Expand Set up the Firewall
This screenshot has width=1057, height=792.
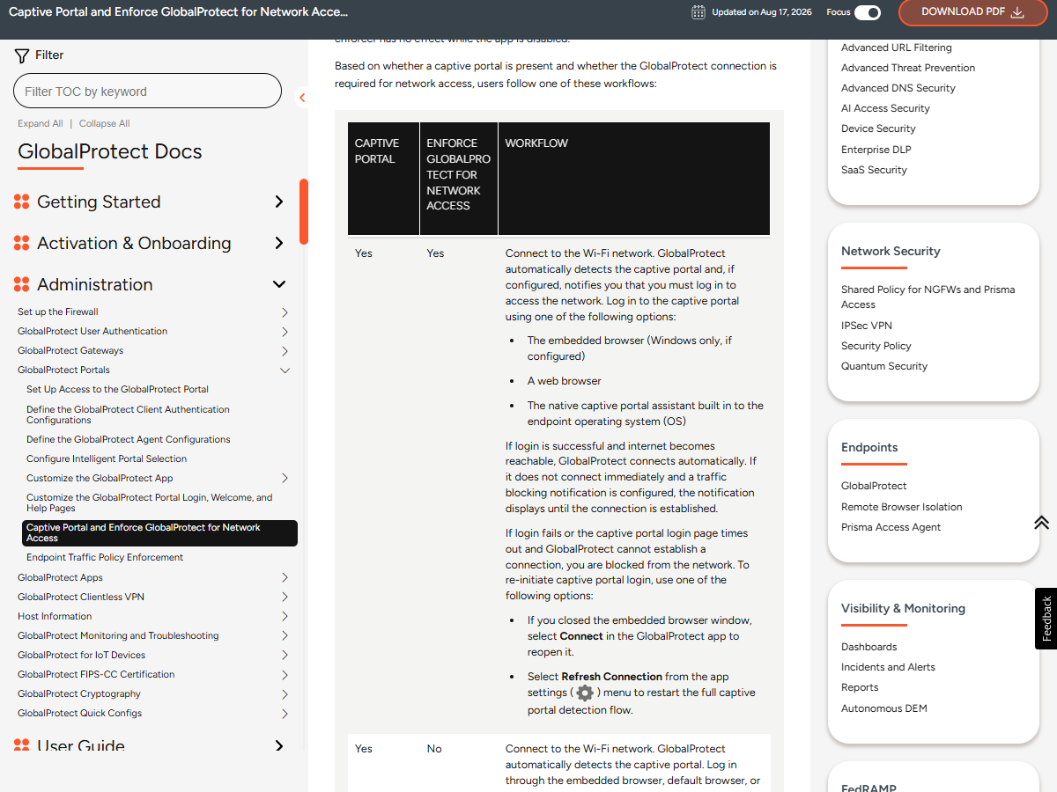[x=285, y=312]
